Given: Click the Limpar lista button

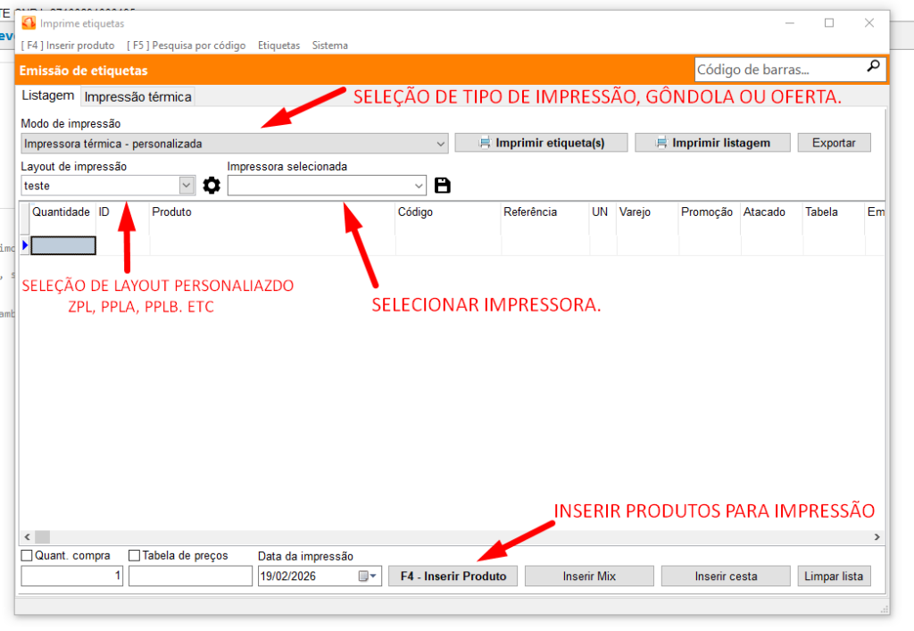Looking at the screenshot, I should [x=833, y=577].
